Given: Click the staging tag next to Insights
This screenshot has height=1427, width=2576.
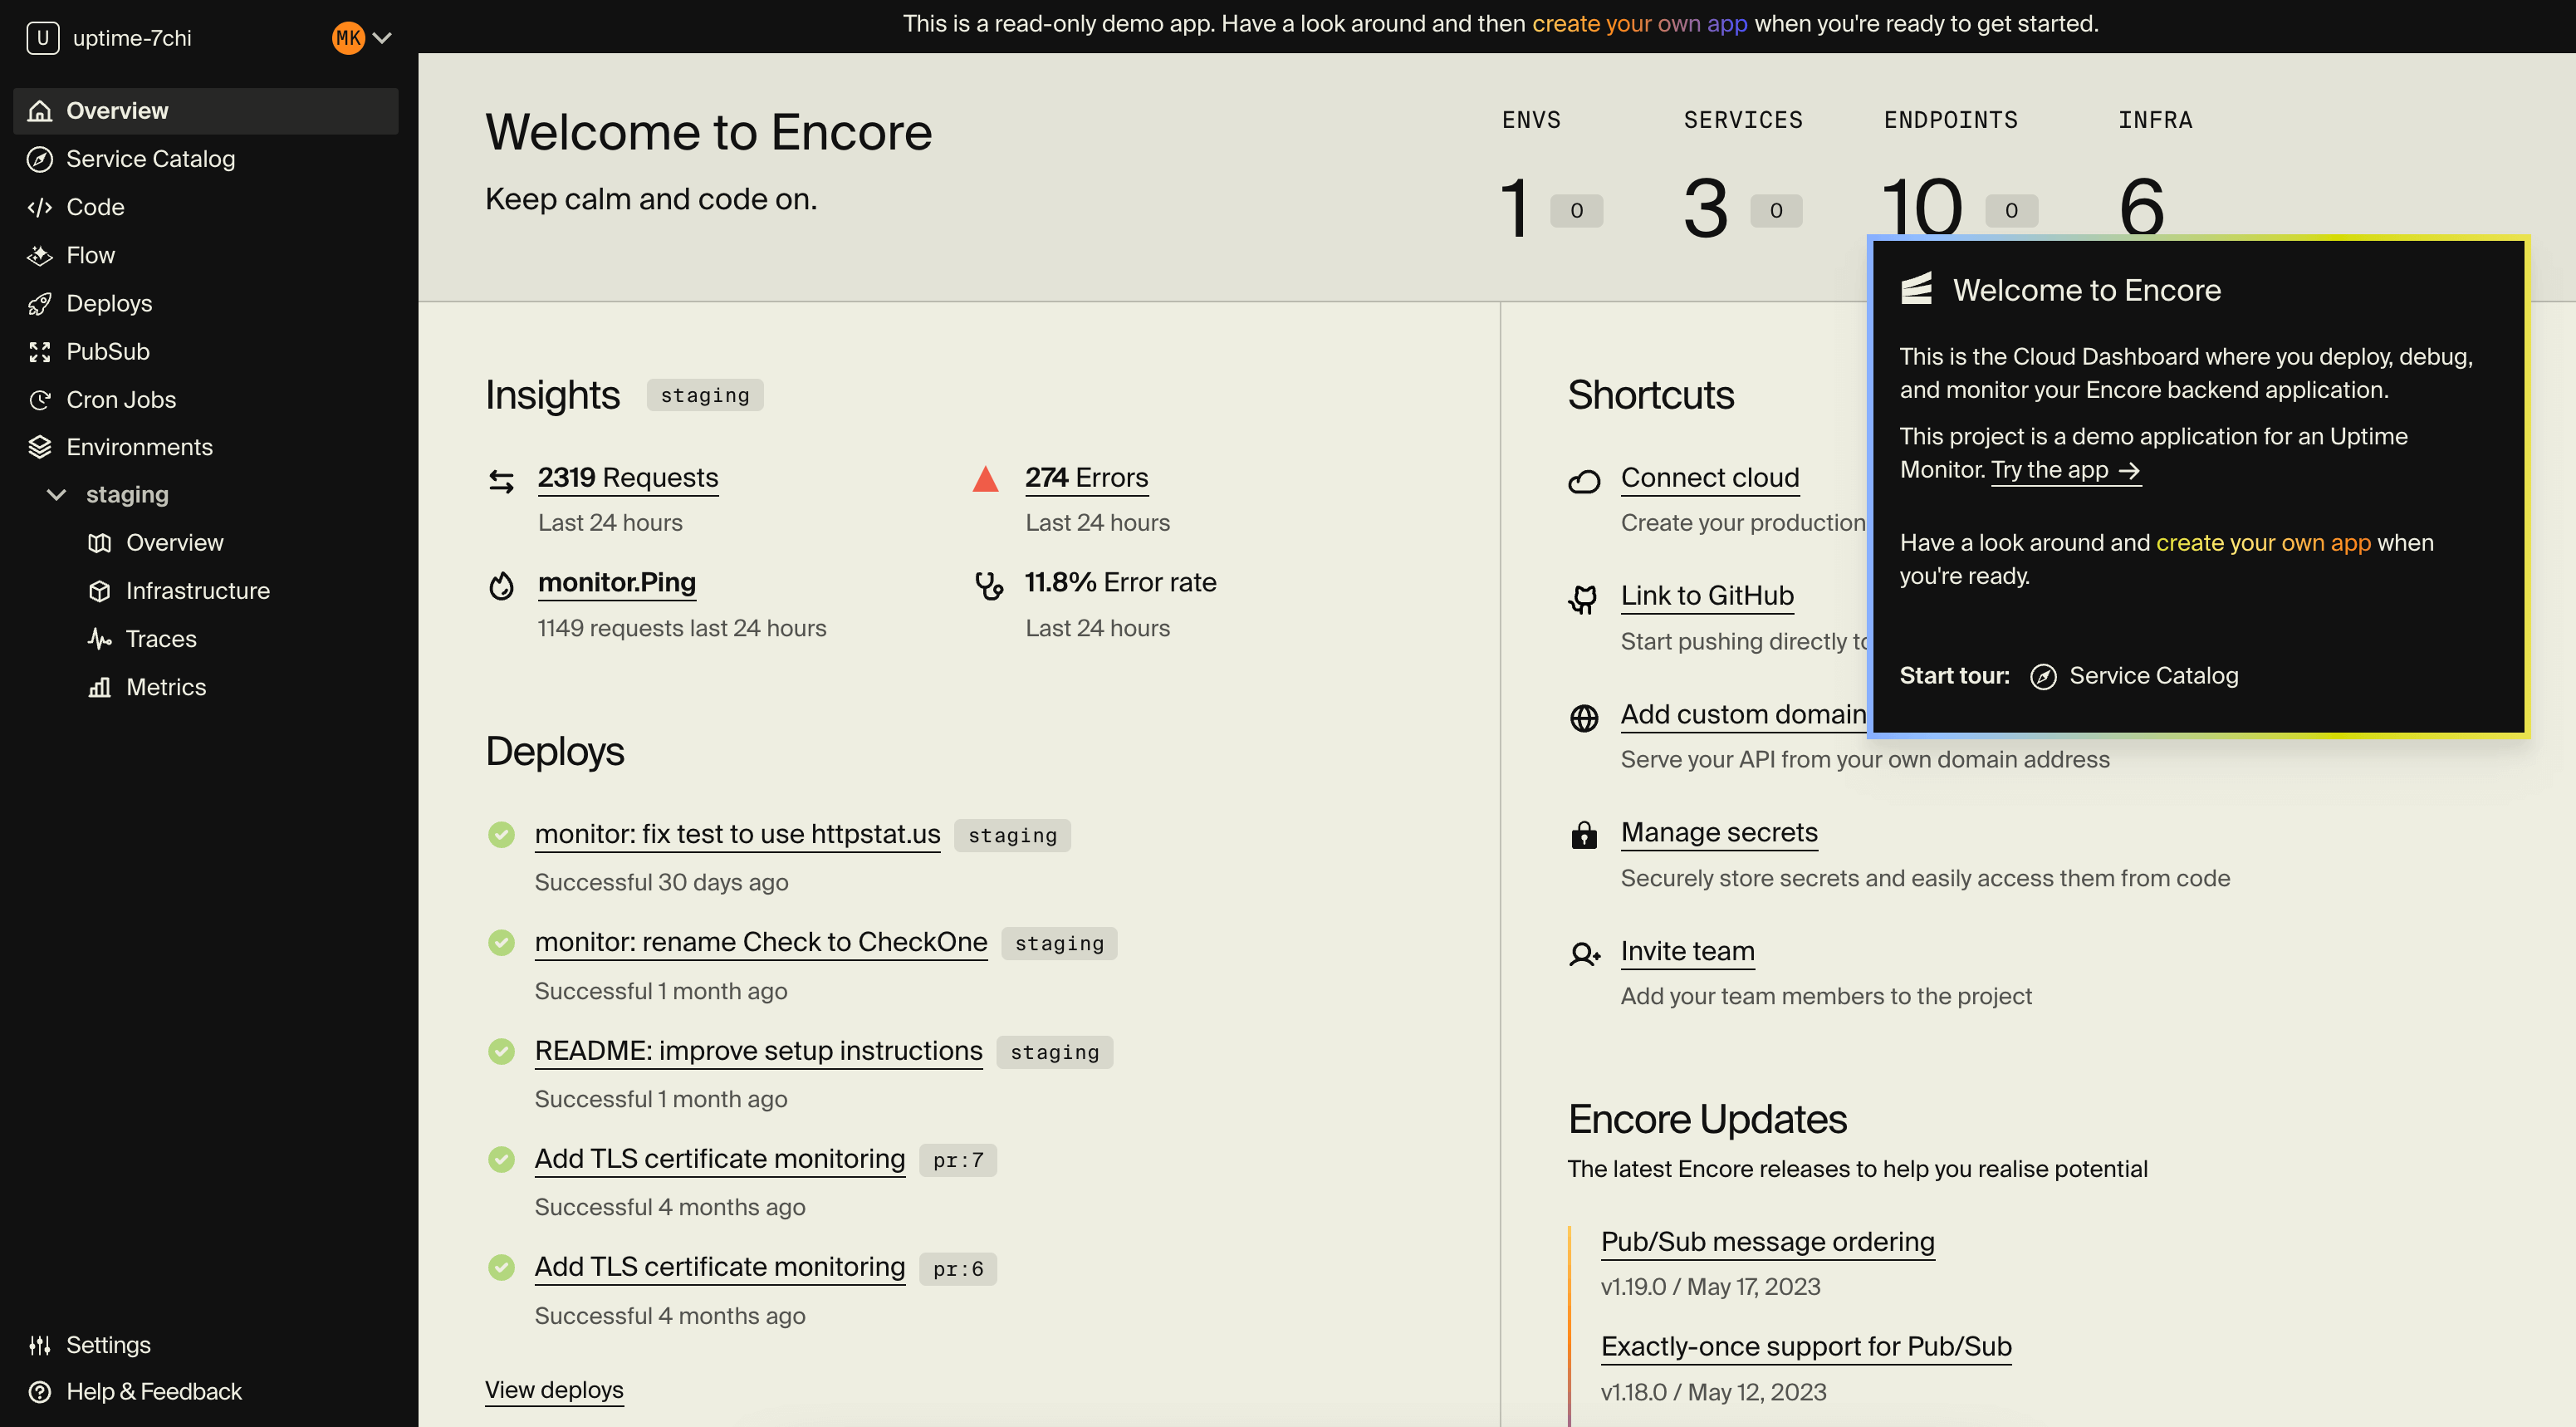Looking at the screenshot, I should [x=705, y=395].
